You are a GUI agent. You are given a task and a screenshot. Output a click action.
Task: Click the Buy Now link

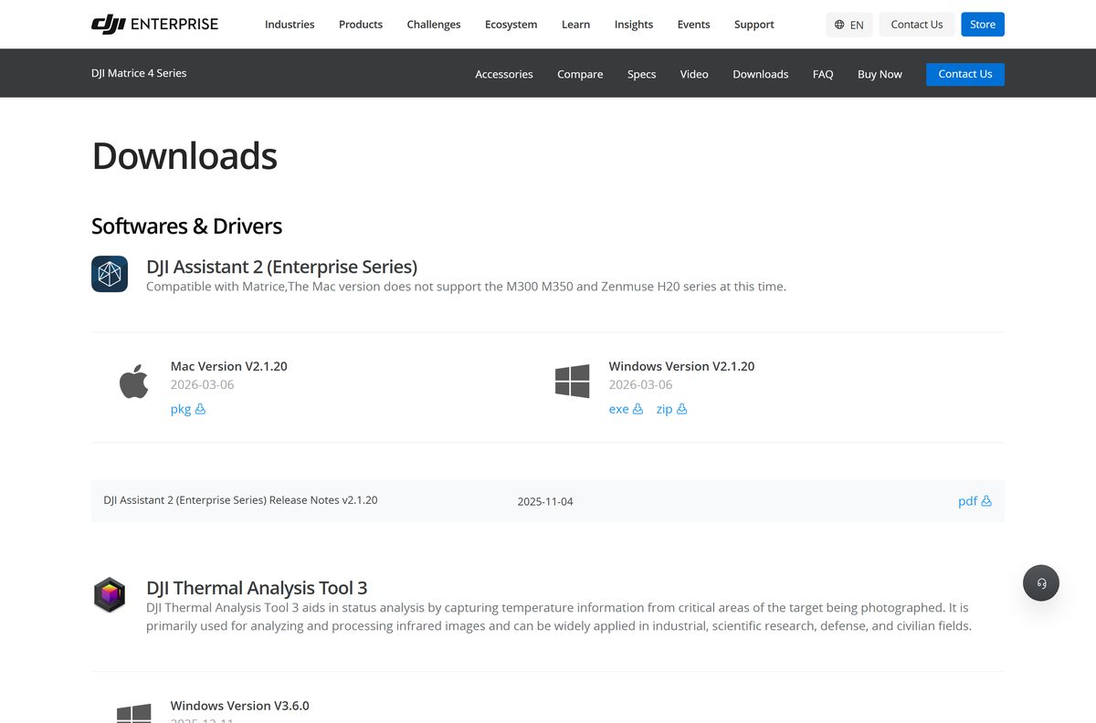880,74
